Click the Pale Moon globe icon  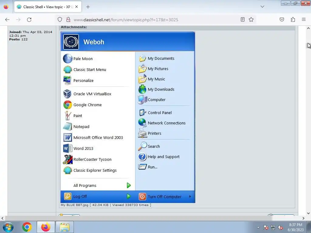[x=68, y=59]
